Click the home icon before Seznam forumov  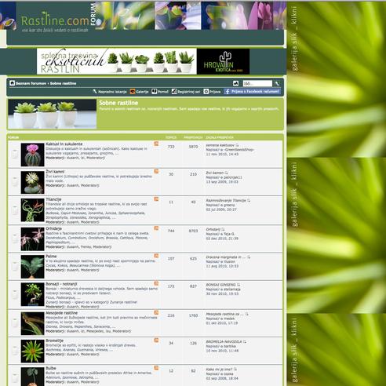pyautogui.click(x=12, y=83)
